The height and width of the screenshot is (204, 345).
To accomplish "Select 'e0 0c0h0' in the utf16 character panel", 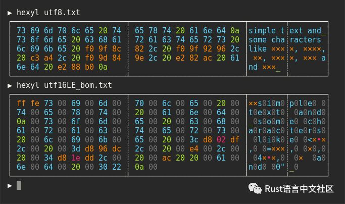I will click(x=308, y=122).
